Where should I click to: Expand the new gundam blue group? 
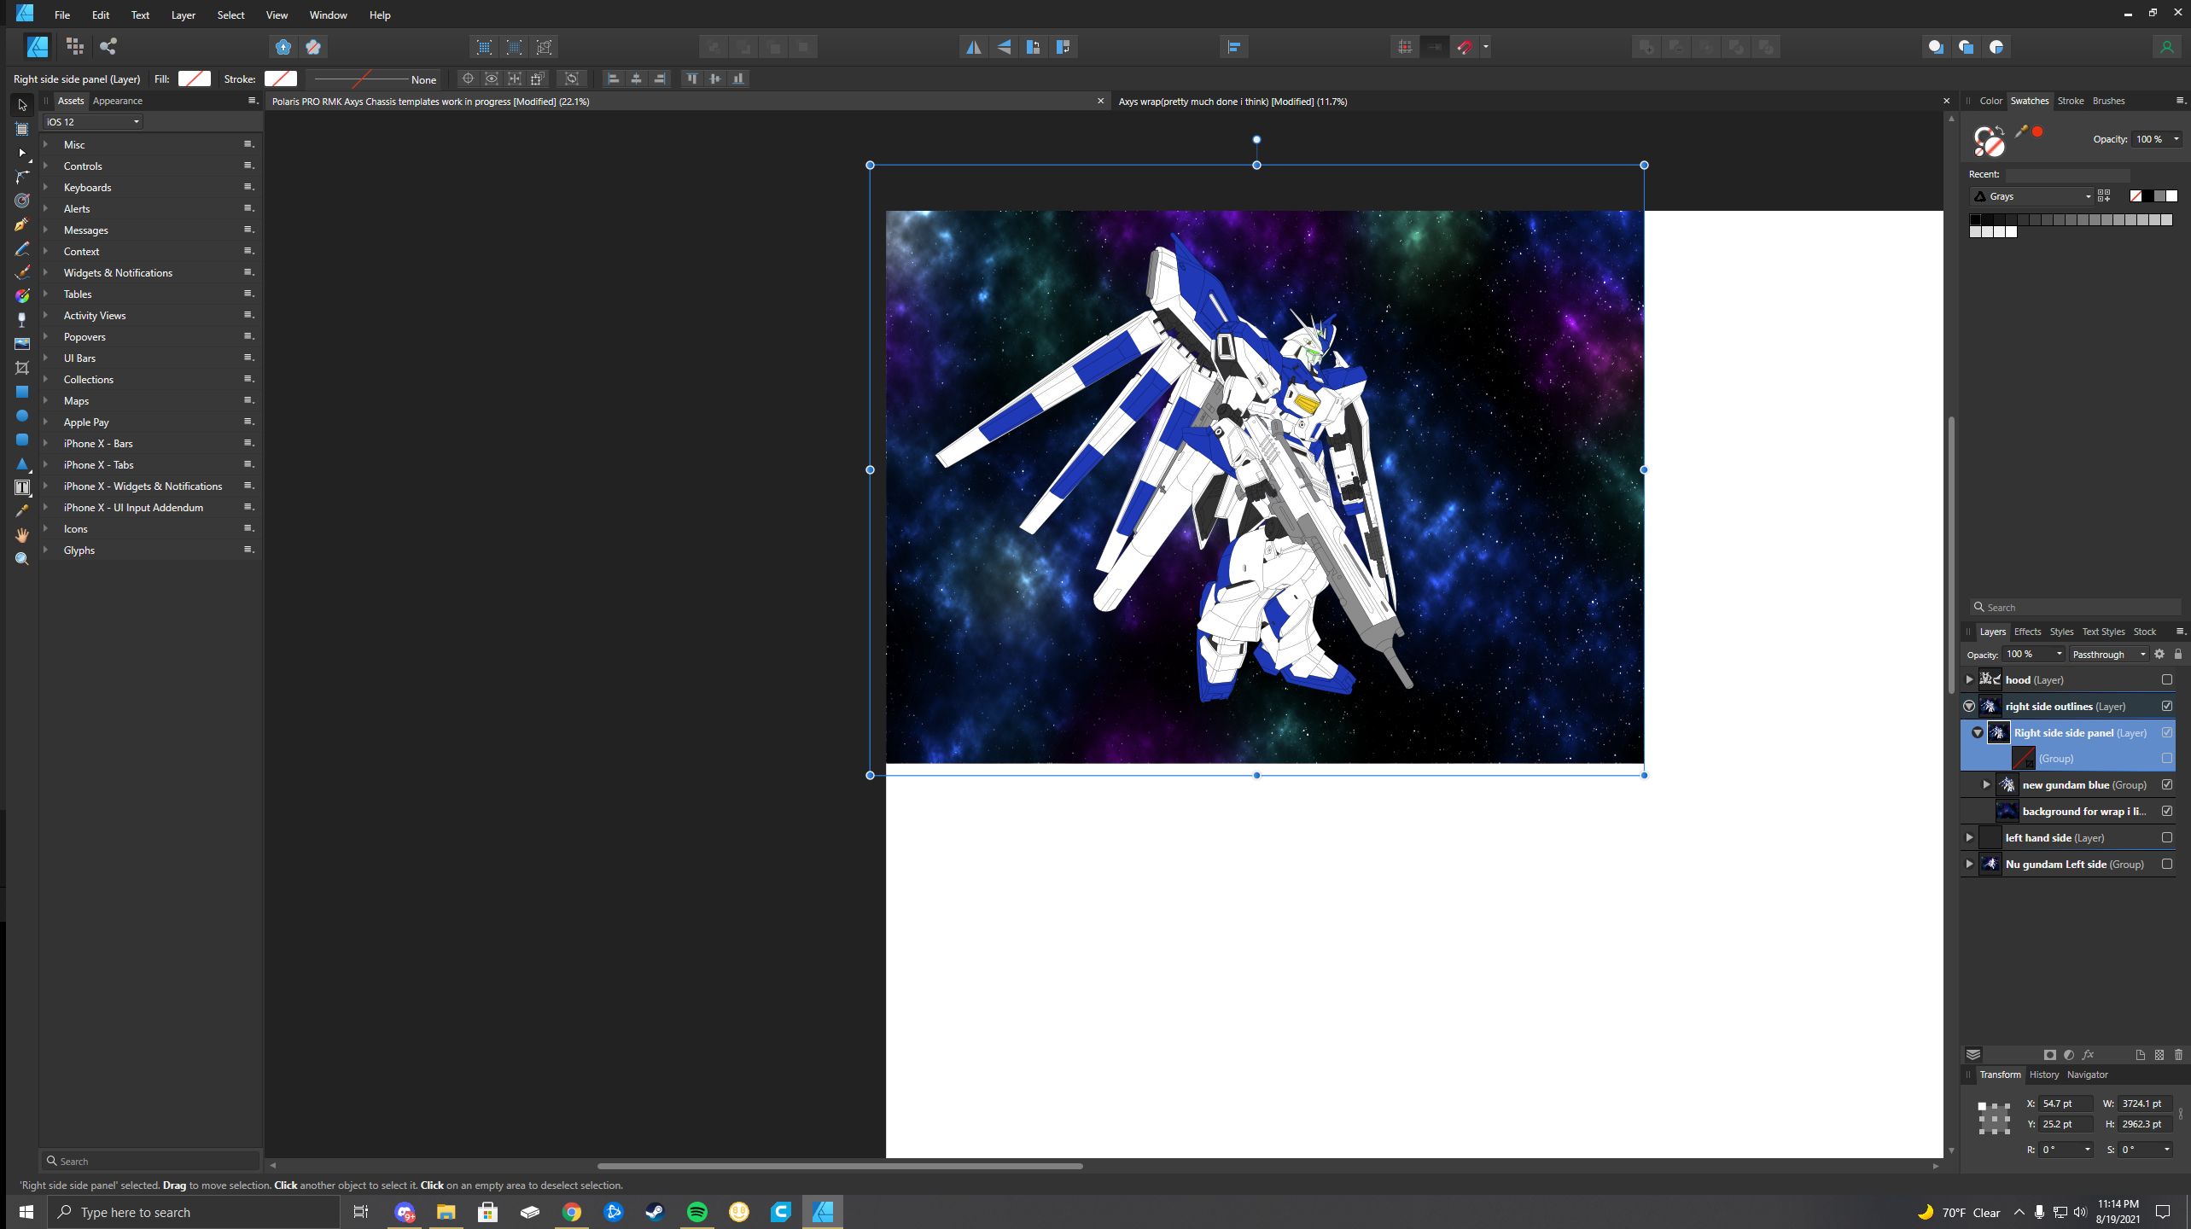(1986, 784)
